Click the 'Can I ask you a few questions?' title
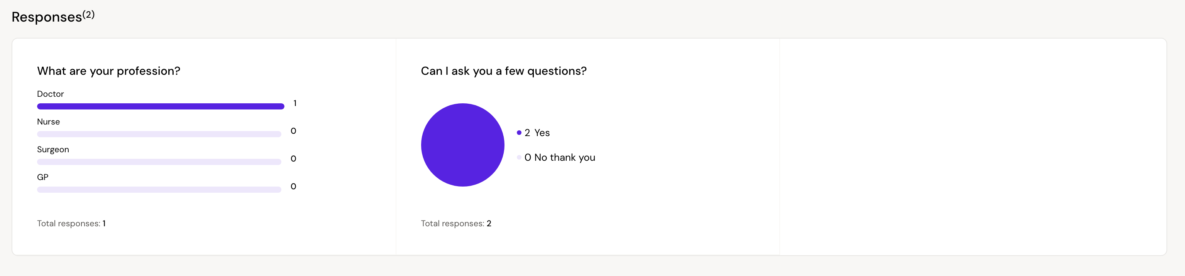Image resolution: width=1185 pixels, height=276 pixels. coord(504,71)
